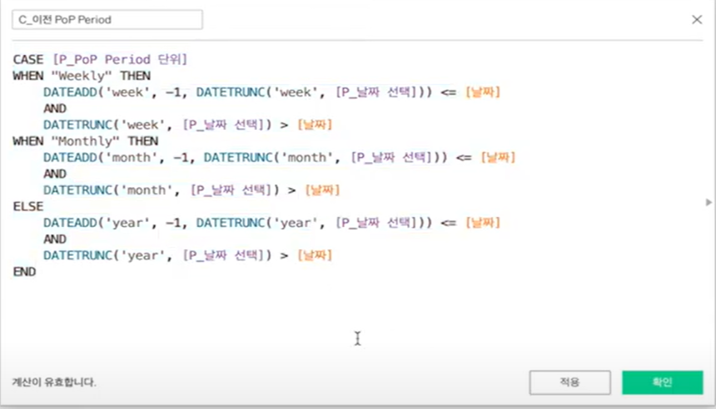Image resolution: width=716 pixels, height=409 pixels.
Task: Click the "Monthly" string literal
Action: (x=85, y=140)
